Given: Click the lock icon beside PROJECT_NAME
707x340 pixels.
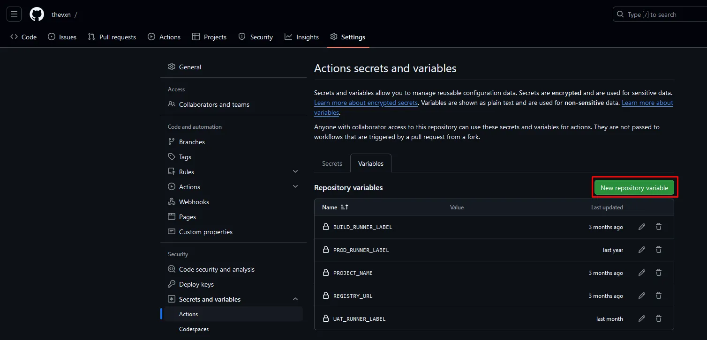Looking at the screenshot, I should tap(326, 273).
